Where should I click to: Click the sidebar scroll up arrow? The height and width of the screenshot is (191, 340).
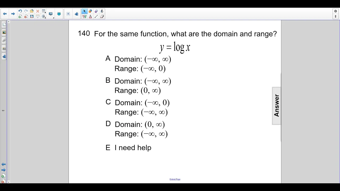(x=8, y=22)
